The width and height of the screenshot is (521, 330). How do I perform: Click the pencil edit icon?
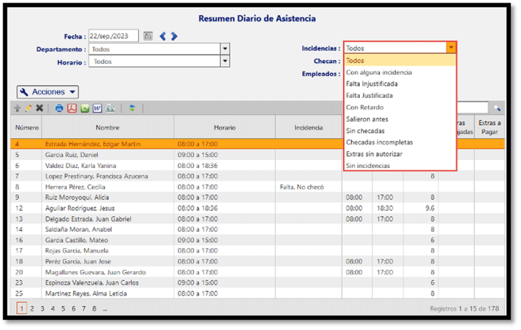[x=28, y=108]
